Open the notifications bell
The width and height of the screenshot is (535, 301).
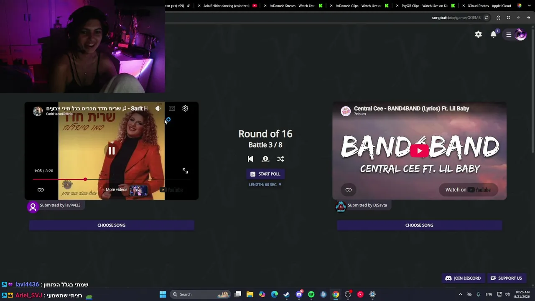(x=494, y=34)
